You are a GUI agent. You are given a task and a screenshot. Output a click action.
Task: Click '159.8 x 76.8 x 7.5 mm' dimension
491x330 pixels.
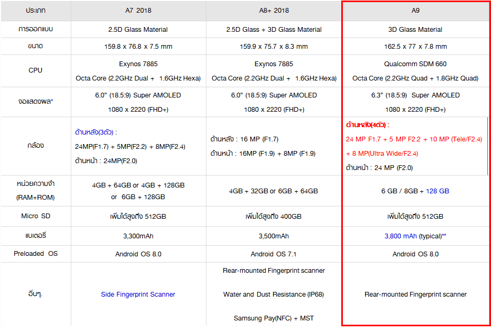[138, 47]
